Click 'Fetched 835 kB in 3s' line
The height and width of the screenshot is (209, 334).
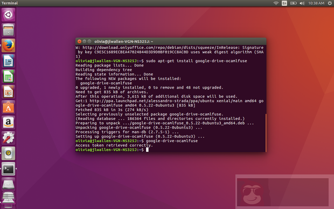(x=112, y=110)
